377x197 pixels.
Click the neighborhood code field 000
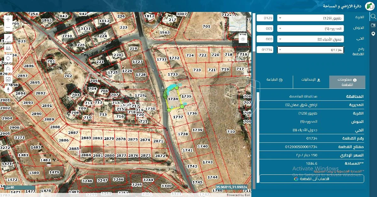tap(265, 39)
